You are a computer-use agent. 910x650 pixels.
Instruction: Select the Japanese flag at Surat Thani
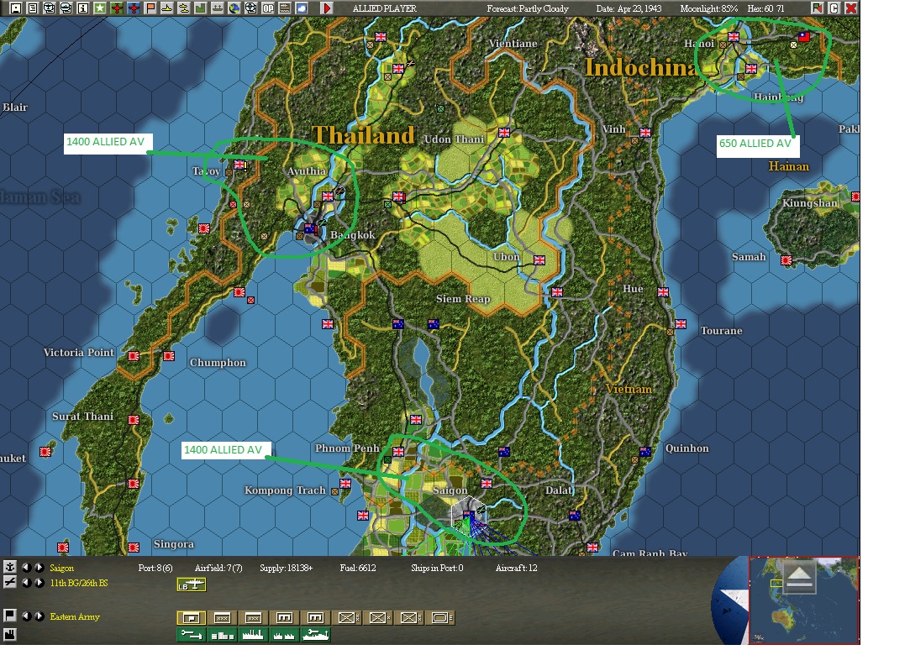pyautogui.click(x=134, y=419)
